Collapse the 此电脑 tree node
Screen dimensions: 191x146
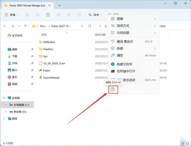(4, 98)
